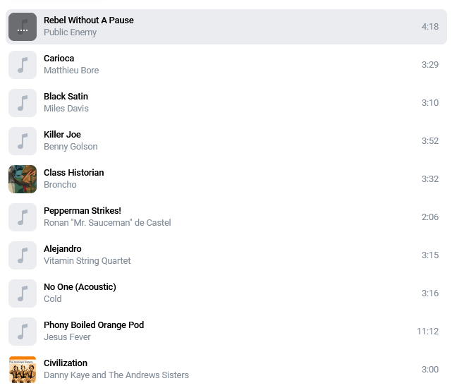Click the Broncho artist name
The height and width of the screenshot is (388, 452).
60,185
